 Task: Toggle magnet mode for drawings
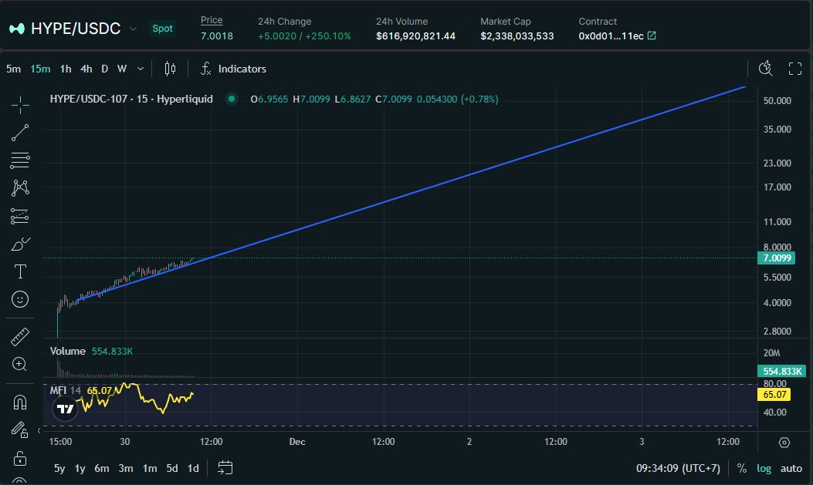20,402
